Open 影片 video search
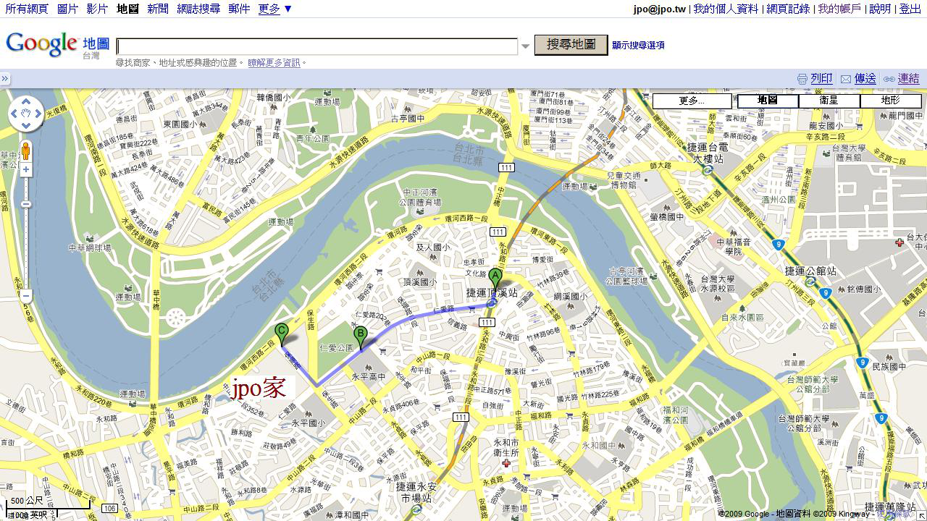 [x=97, y=9]
